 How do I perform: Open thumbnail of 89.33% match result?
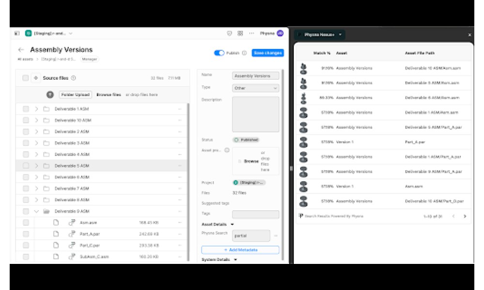pos(303,98)
